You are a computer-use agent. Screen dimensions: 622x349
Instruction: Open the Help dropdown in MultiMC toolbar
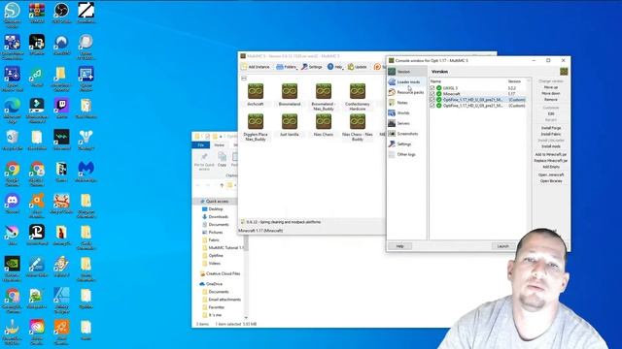pyautogui.click(x=334, y=67)
